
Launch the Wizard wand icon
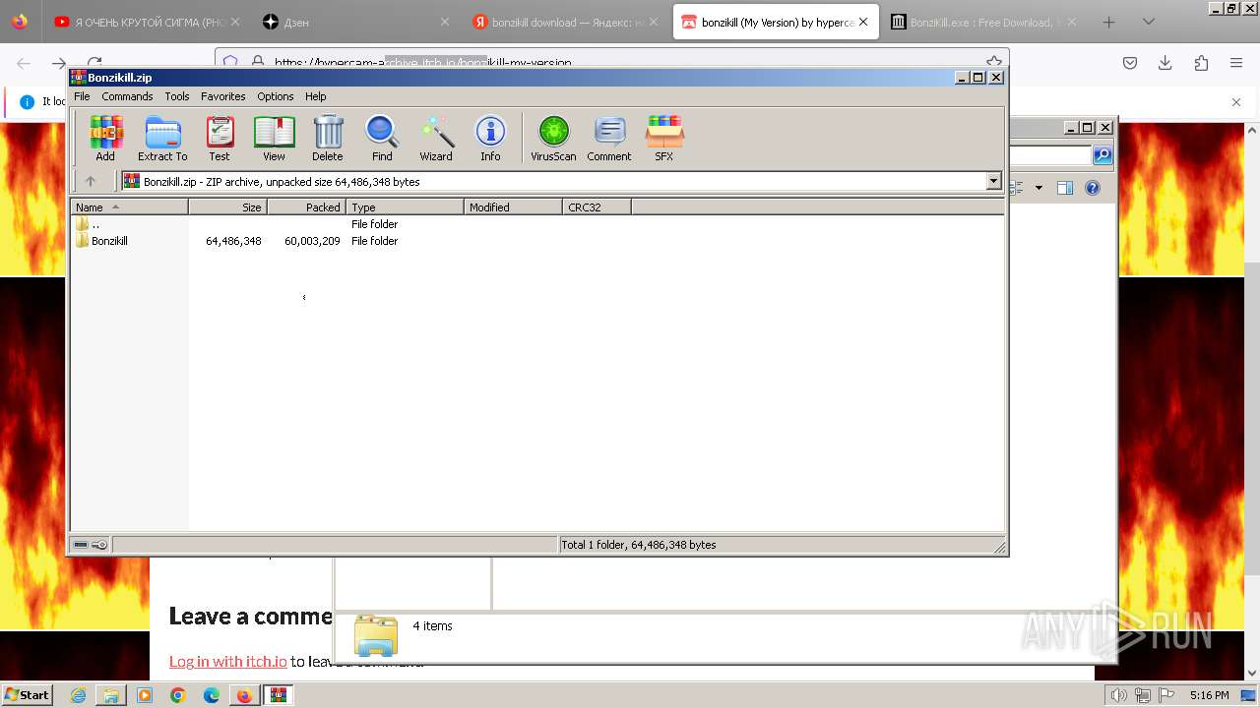click(436, 138)
